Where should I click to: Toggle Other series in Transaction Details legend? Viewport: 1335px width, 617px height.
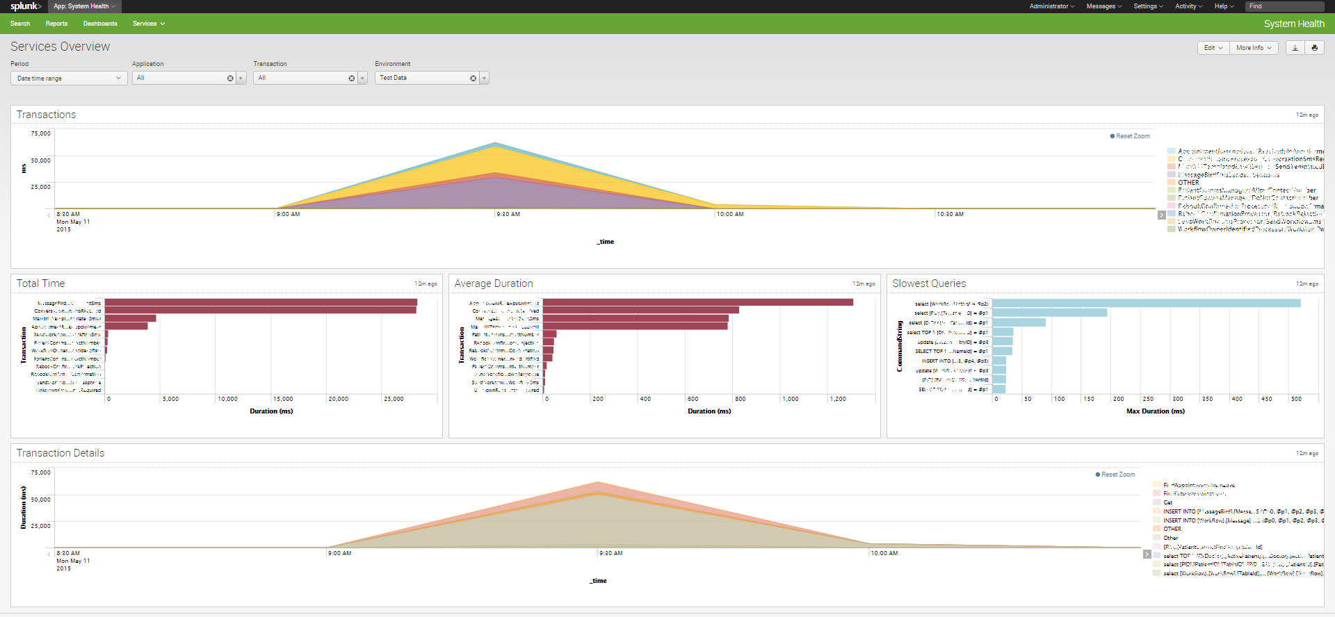click(1170, 538)
